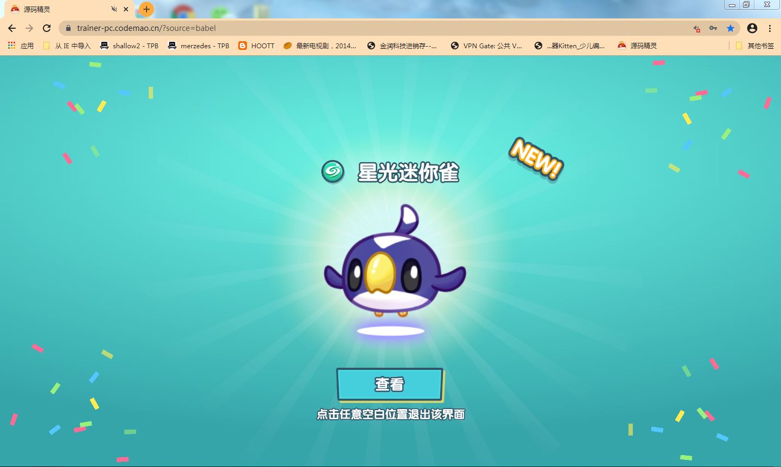Image resolution: width=781 pixels, height=467 pixels.
Task: Restore down the Chrome window
Action: tap(746, 5)
